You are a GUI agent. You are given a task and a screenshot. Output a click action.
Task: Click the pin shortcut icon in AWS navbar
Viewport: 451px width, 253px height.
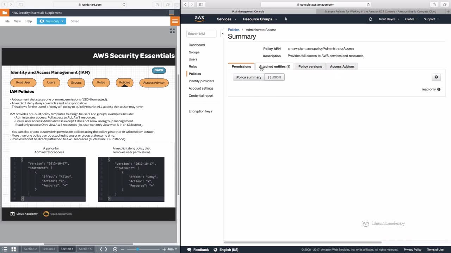286,19
